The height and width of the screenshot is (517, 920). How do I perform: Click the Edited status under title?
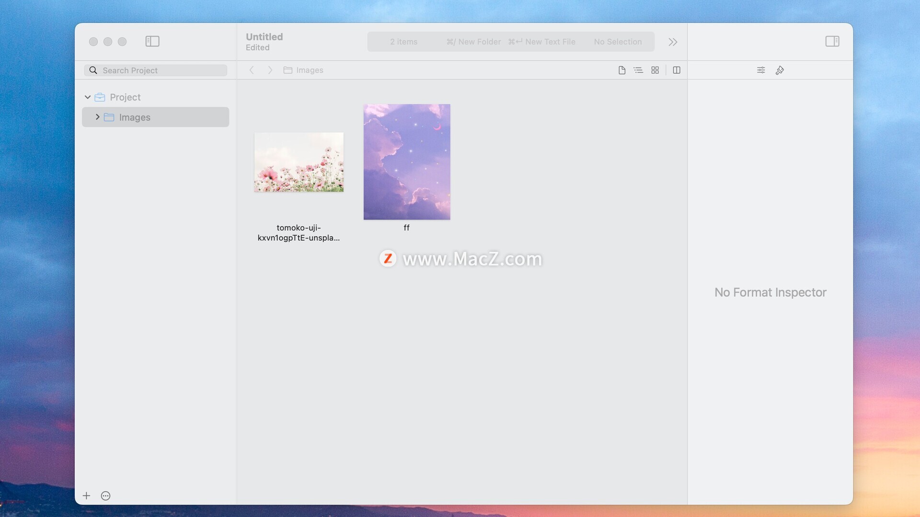tap(258, 47)
